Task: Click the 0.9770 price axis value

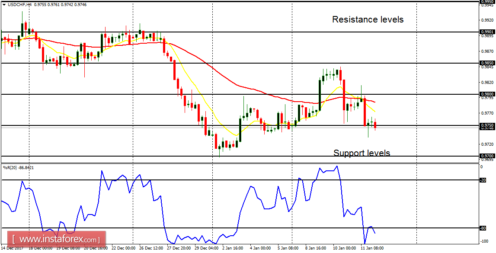Action: point(488,113)
